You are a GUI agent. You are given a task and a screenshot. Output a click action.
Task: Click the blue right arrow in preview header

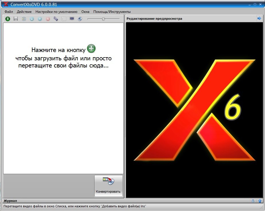point(259,18)
